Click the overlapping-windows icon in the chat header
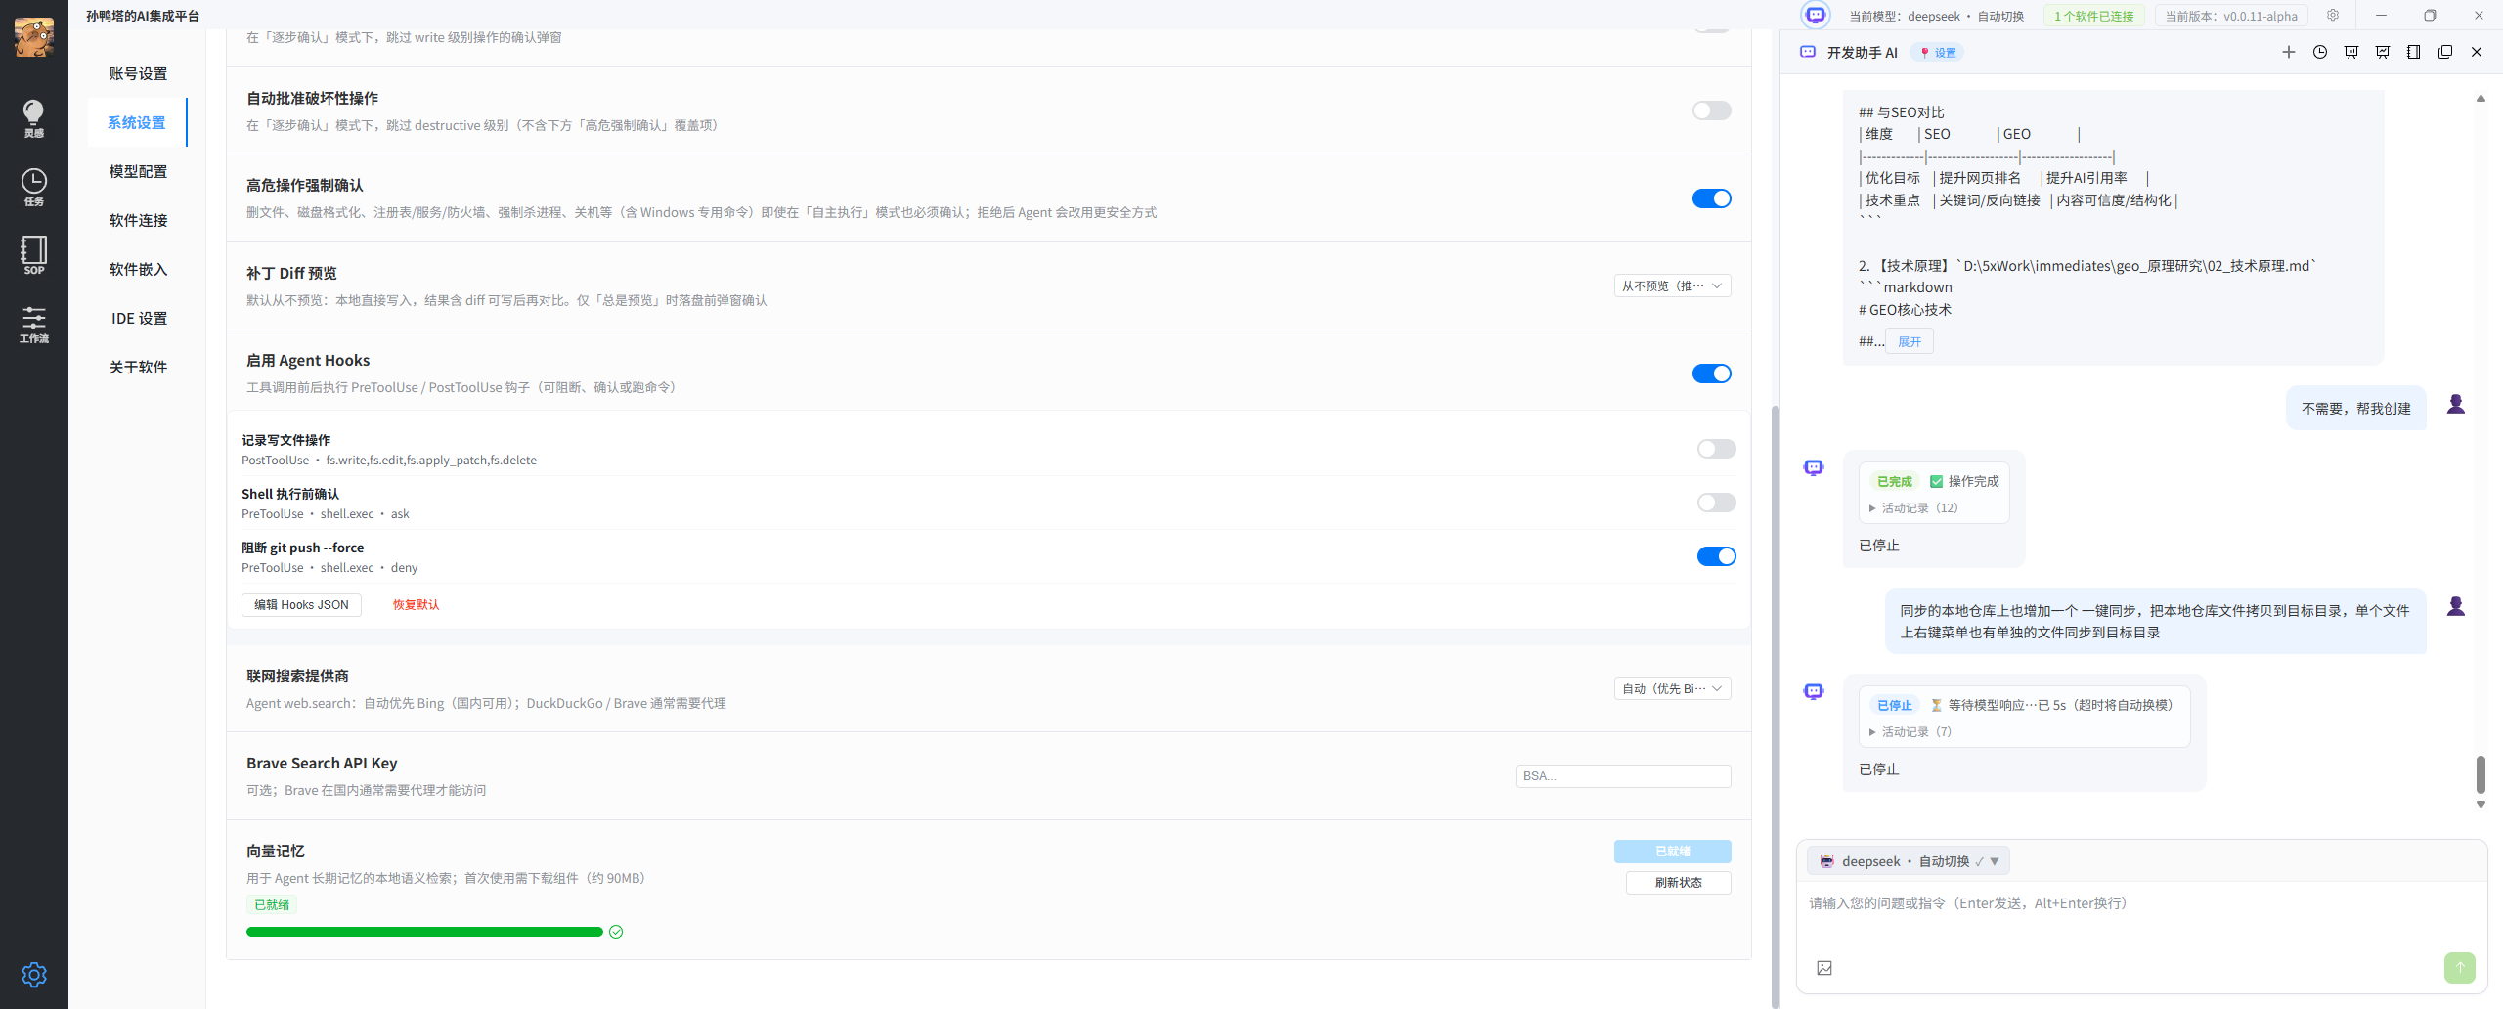Image resolution: width=2503 pixels, height=1009 pixels. pos(2445,52)
